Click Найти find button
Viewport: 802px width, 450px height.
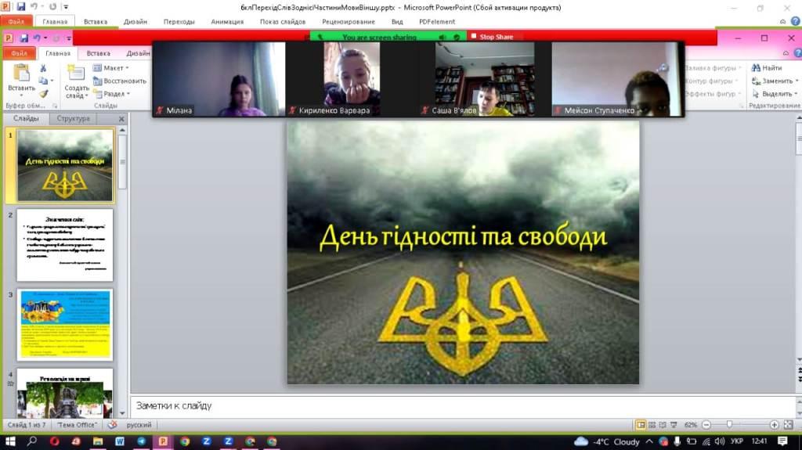tap(766, 68)
